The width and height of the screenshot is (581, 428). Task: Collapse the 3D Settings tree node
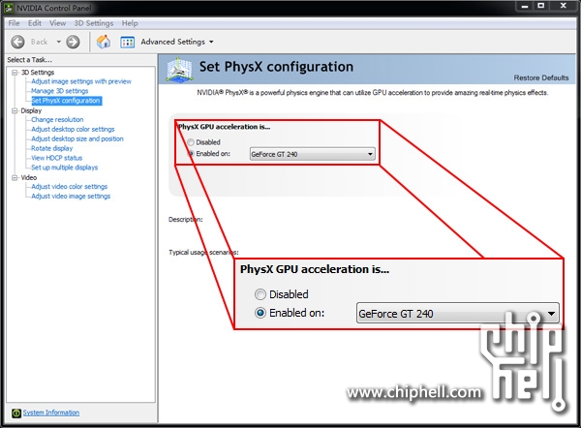pos(15,73)
